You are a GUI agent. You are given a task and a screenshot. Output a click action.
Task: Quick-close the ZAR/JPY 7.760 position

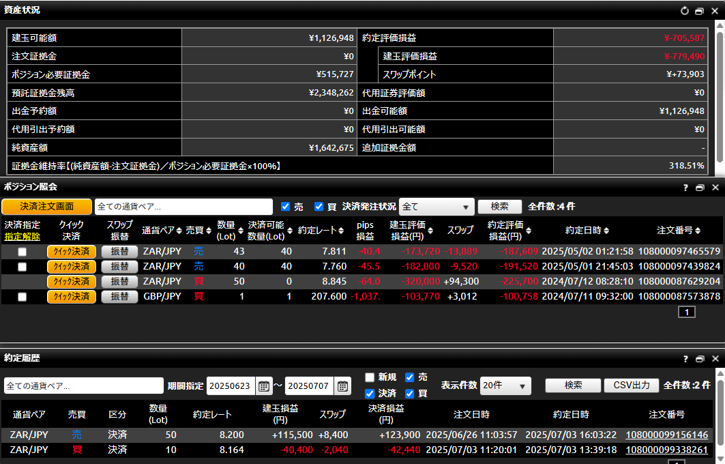point(71,267)
